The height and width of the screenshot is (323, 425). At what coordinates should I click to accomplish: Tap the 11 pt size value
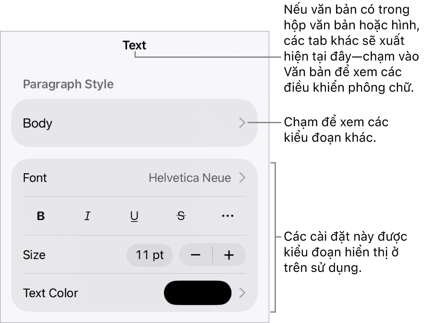[x=149, y=255]
